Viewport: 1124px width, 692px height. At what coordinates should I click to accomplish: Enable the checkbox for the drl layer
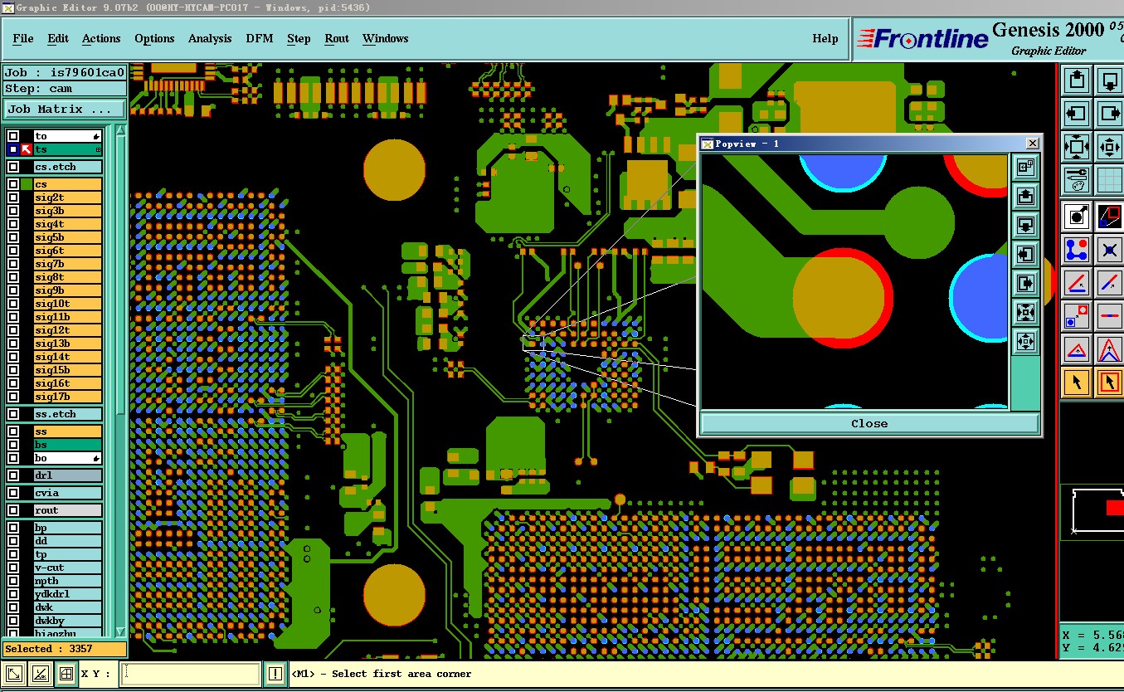pyautogui.click(x=13, y=475)
